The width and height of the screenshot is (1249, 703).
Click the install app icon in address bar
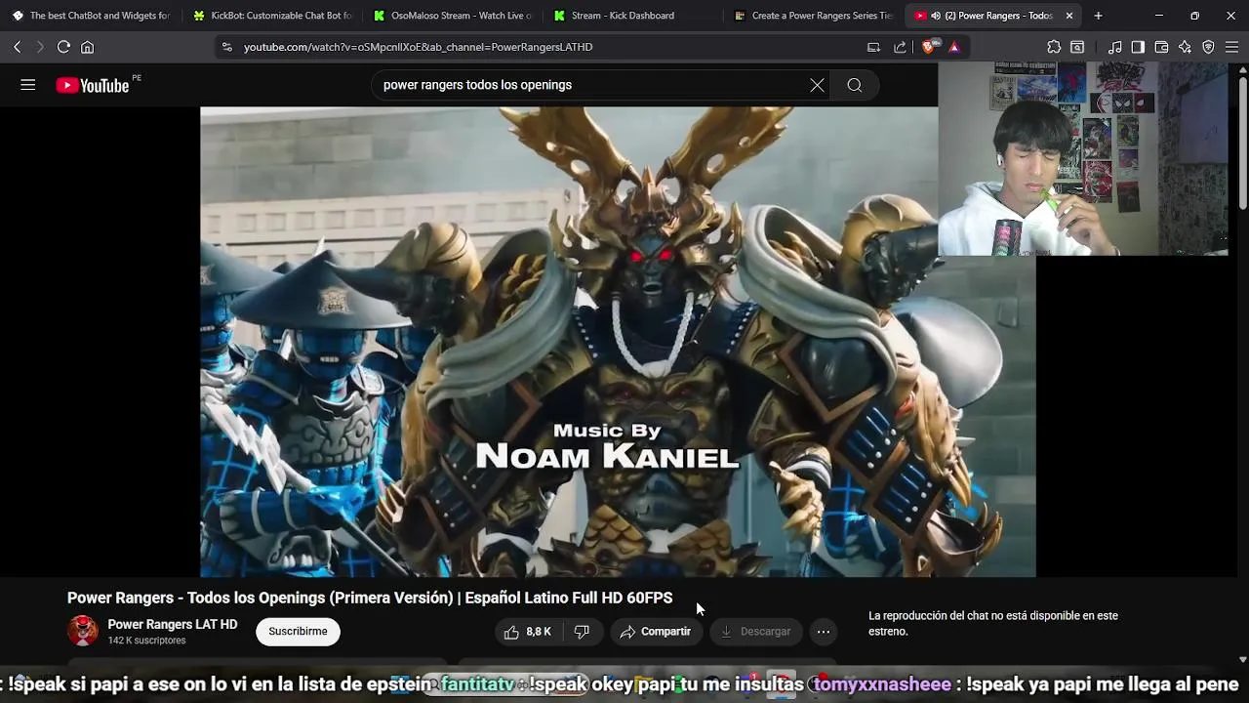click(874, 47)
